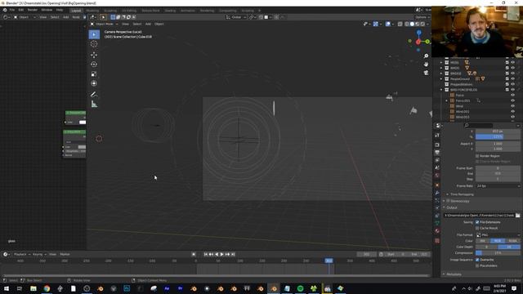Select the Move tool
This screenshot has height=294, width=523.
tap(94, 55)
